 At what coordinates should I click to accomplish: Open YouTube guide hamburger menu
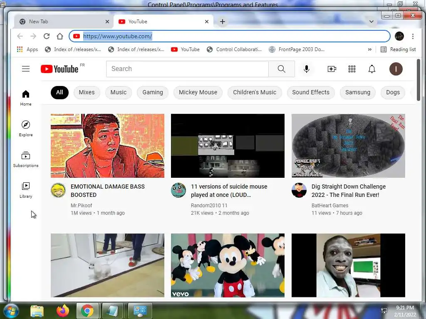25,69
